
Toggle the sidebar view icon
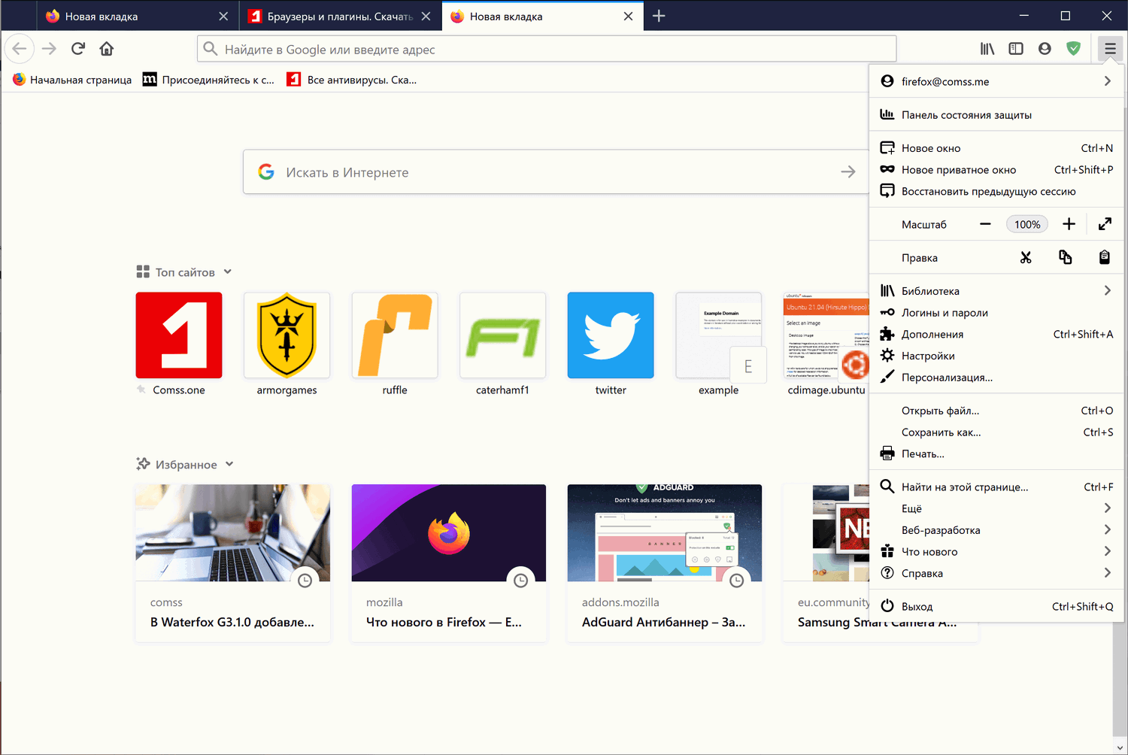(1016, 49)
